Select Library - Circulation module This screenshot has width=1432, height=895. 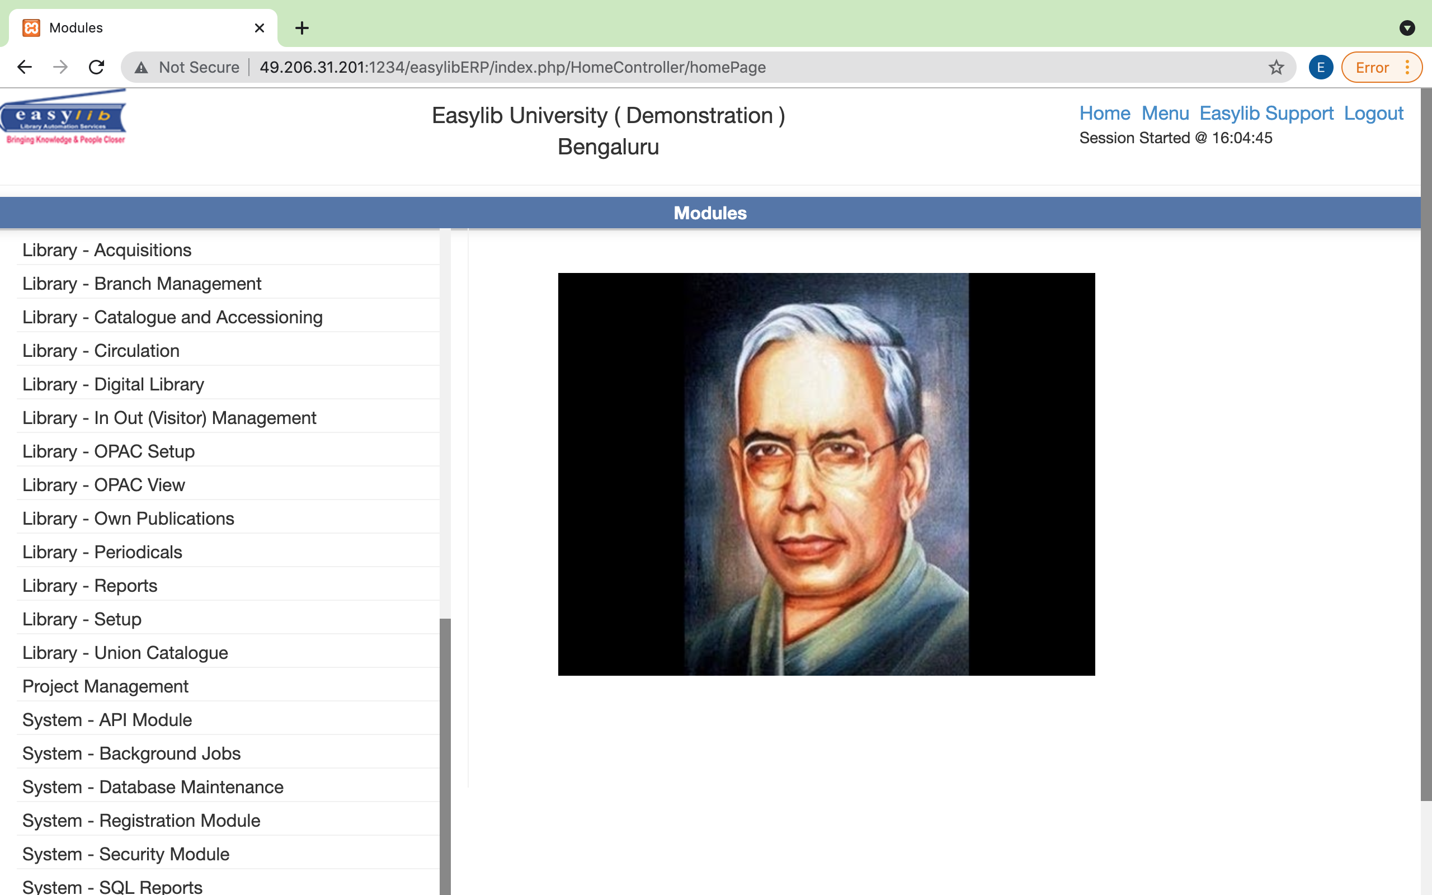pos(101,350)
